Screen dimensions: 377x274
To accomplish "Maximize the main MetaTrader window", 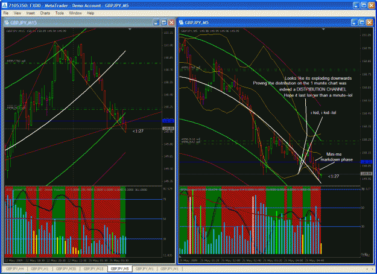I will click(x=364, y=5).
